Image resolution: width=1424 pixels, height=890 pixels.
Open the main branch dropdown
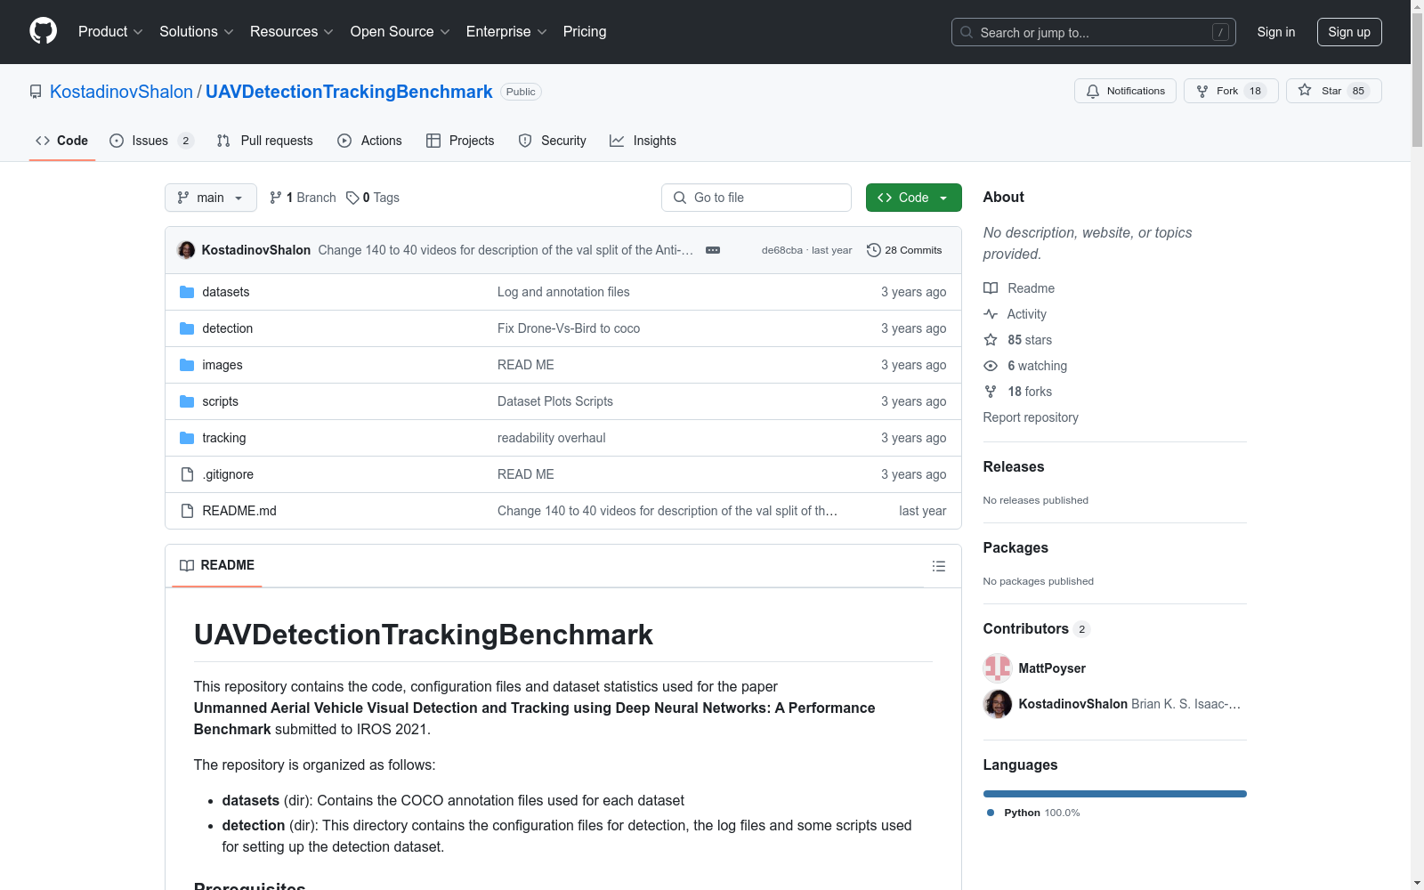click(x=211, y=198)
